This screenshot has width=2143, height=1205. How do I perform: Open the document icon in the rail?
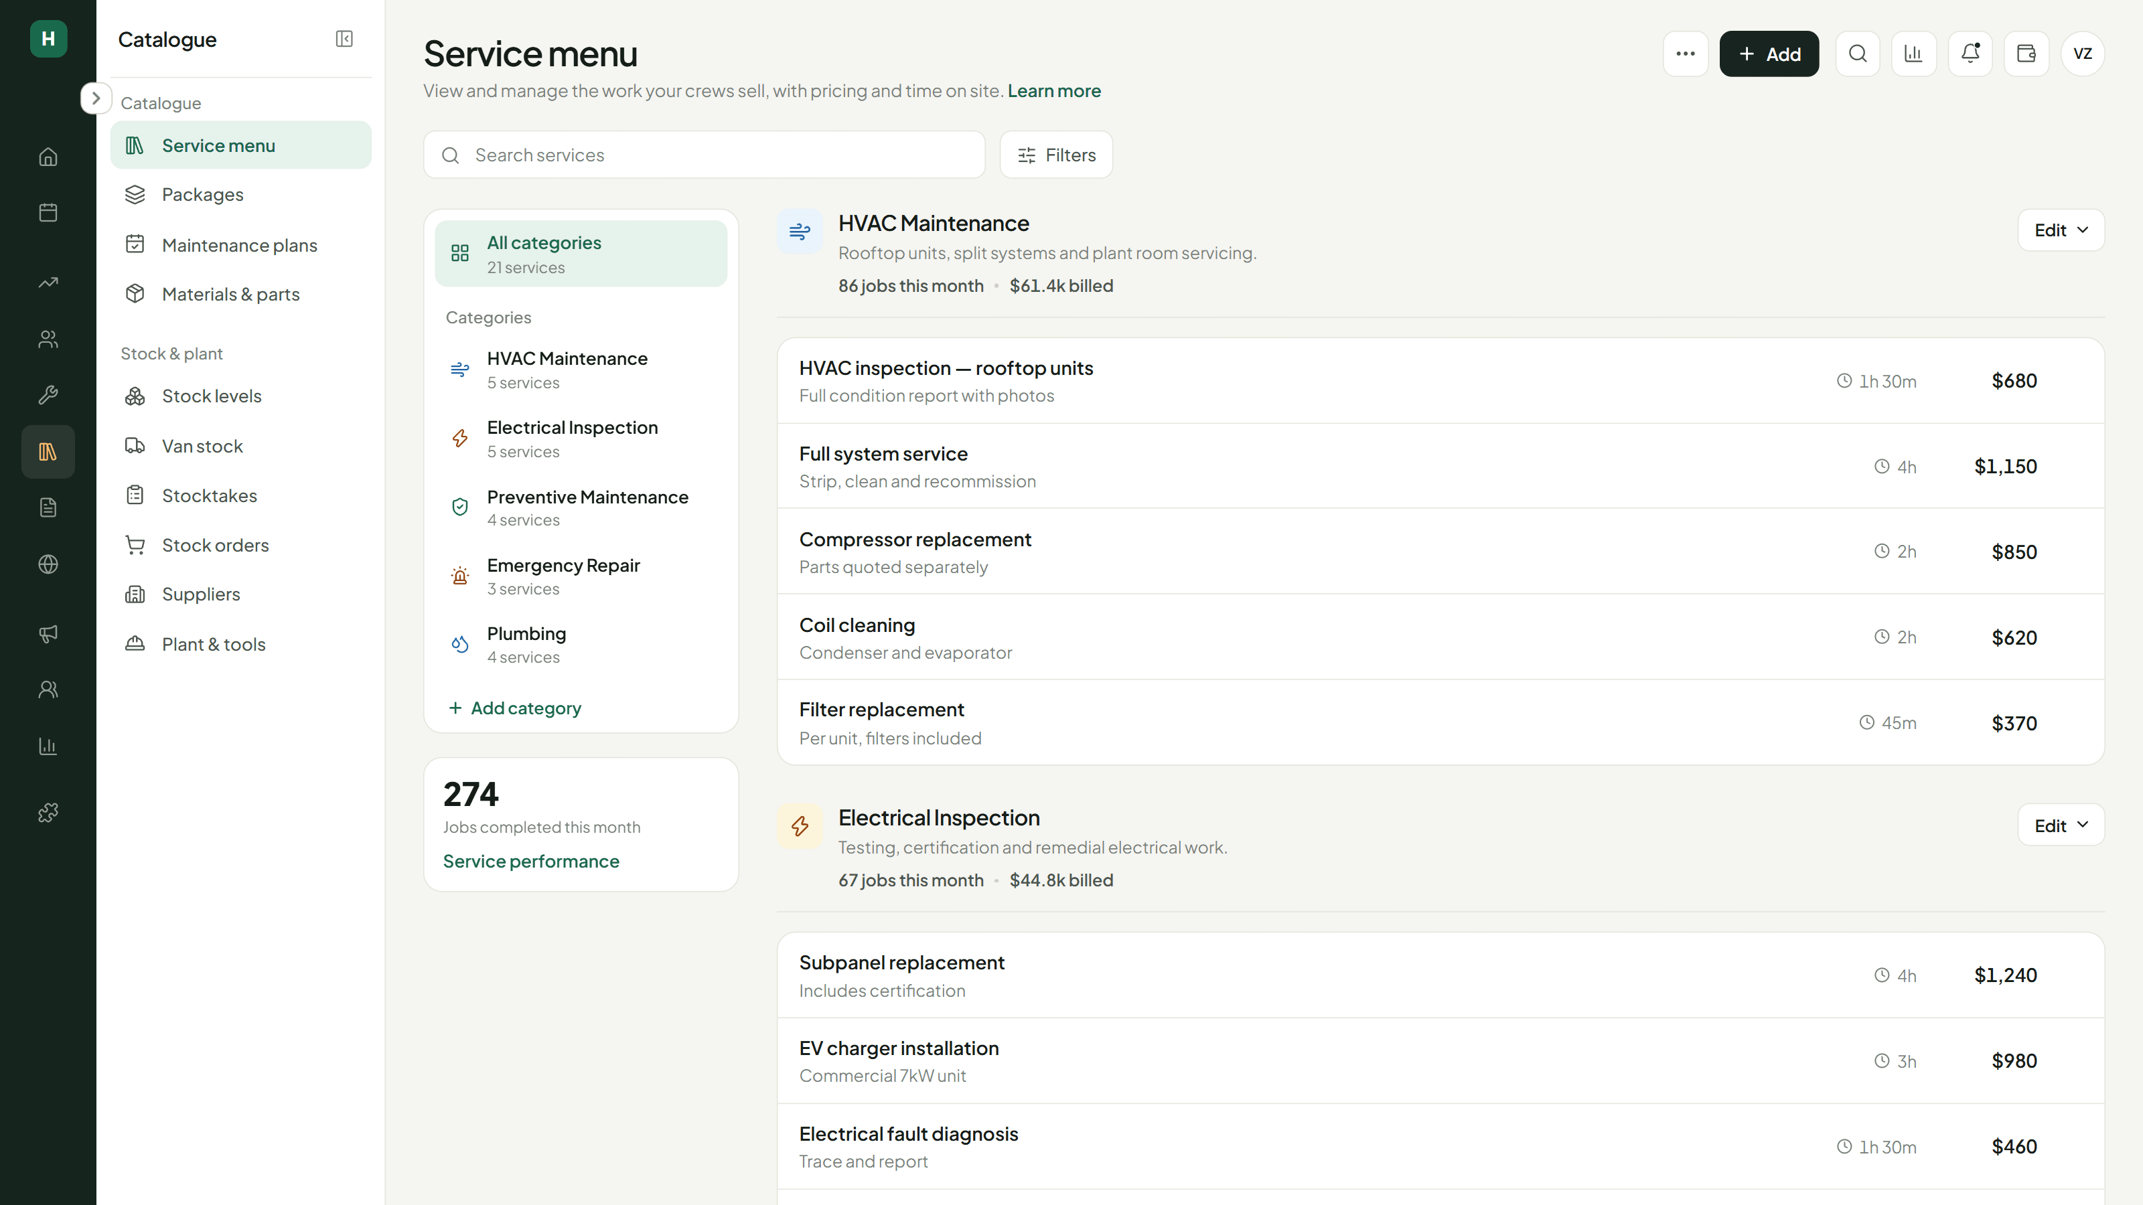point(48,507)
